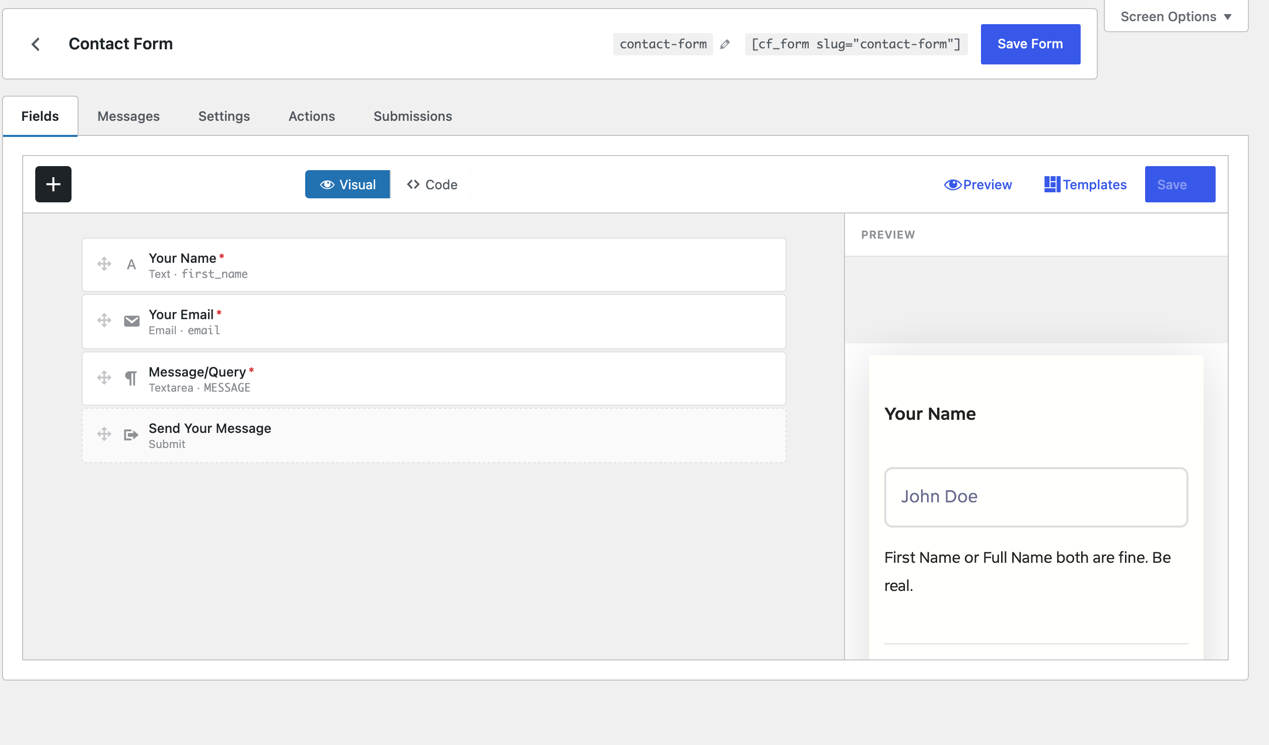Screen dimensions: 1269x745
Task: Open the Actions tab
Action: point(312,116)
